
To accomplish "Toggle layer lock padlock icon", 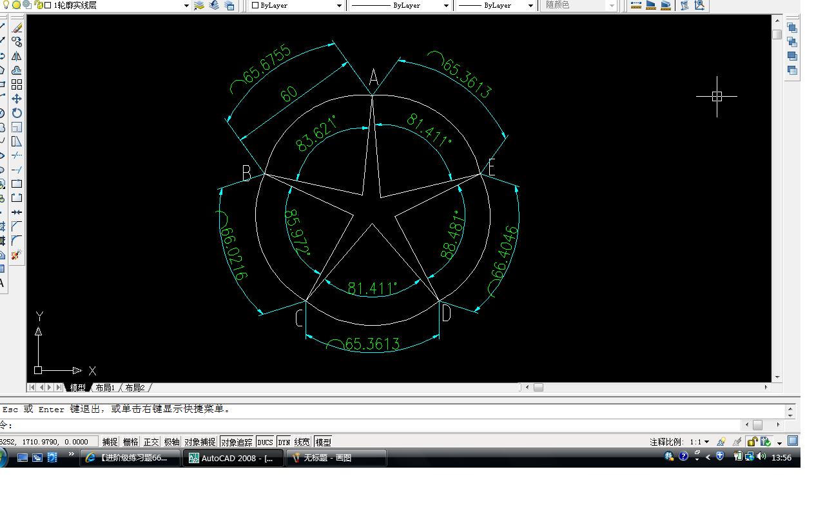I will (x=39, y=5).
